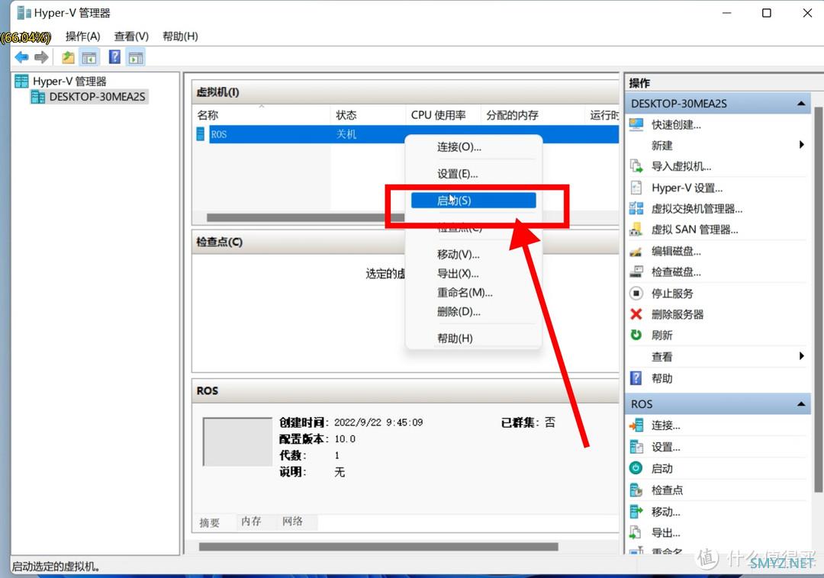Click the 检查点 action icon
824x578 pixels.
pyautogui.click(x=636, y=490)
